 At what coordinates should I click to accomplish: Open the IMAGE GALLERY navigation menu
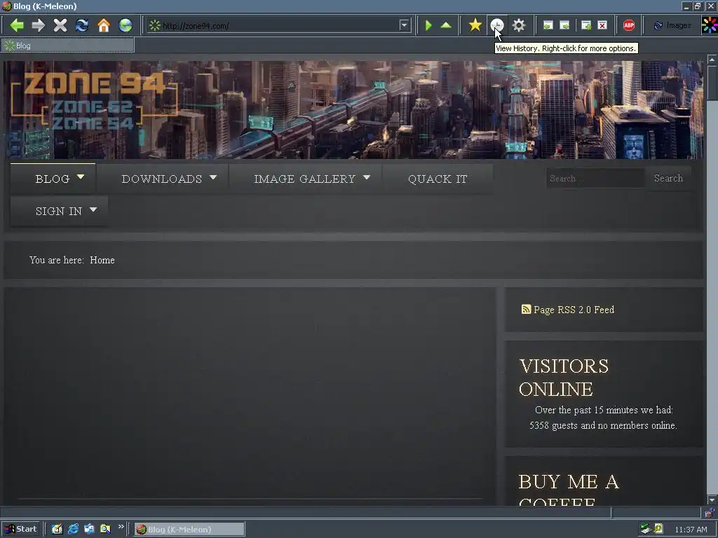(x=305, y=179)
